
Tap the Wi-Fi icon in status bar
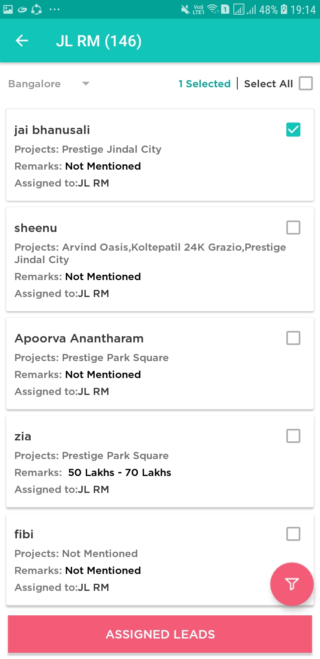click(x=213, y=9)
